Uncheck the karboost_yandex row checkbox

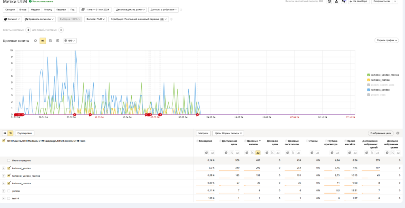coord(9,168)
